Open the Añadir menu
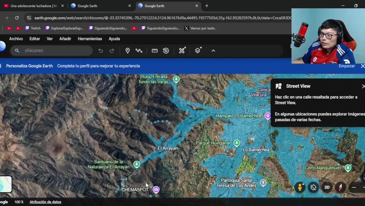 (65, 39)
